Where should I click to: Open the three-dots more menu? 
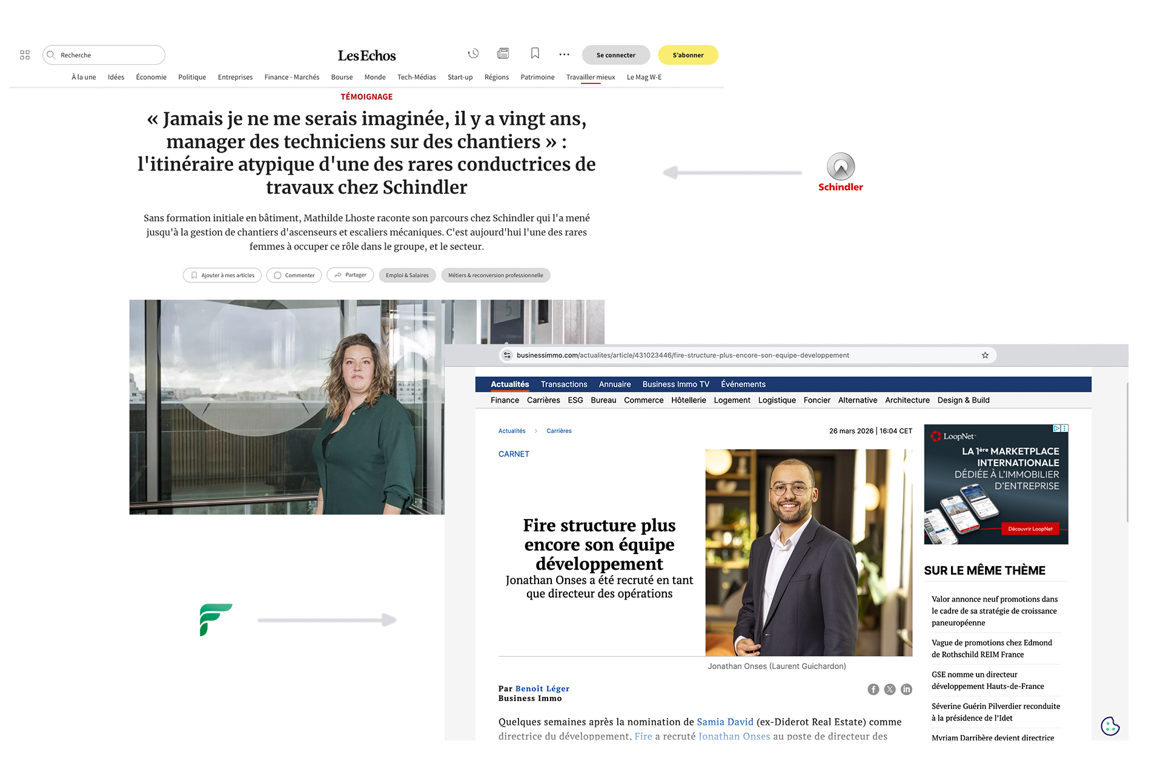(x=565, y=54)
